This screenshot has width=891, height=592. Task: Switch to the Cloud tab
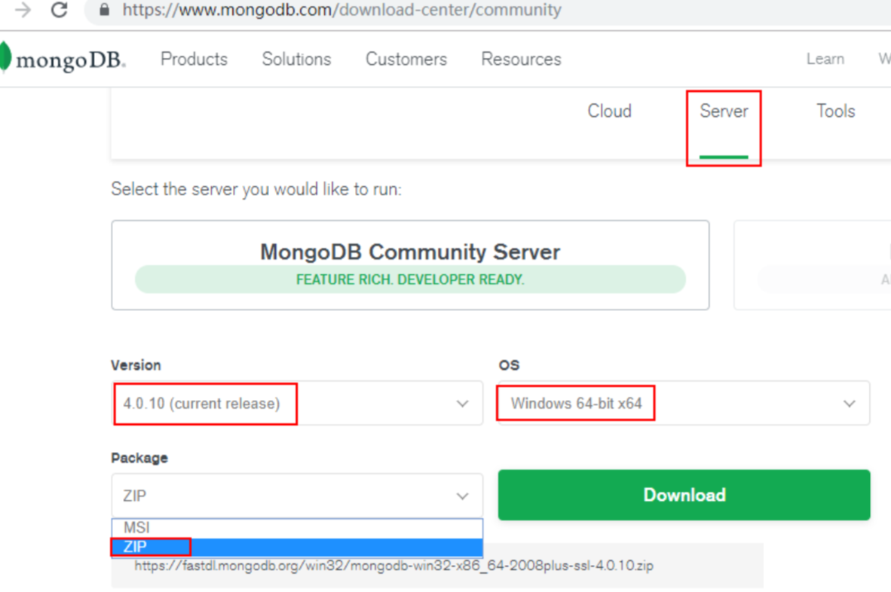click(609, 111)
